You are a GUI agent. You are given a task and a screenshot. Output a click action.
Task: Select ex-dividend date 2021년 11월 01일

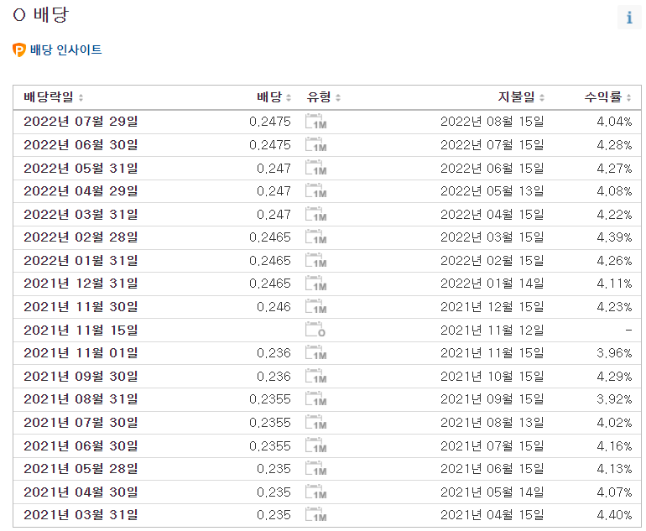point(81,353)
